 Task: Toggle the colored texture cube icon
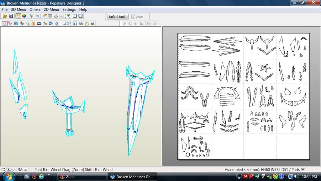[x=24, y=16]
